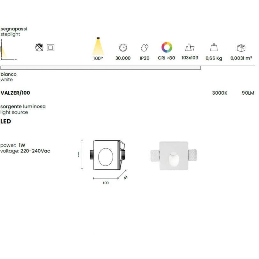
Task: Click the LED light source heading
Action: (x=6, y=122)
